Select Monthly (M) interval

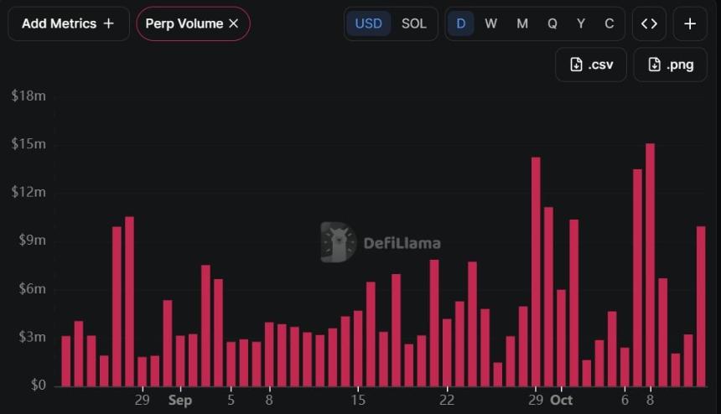click(522, 23)
